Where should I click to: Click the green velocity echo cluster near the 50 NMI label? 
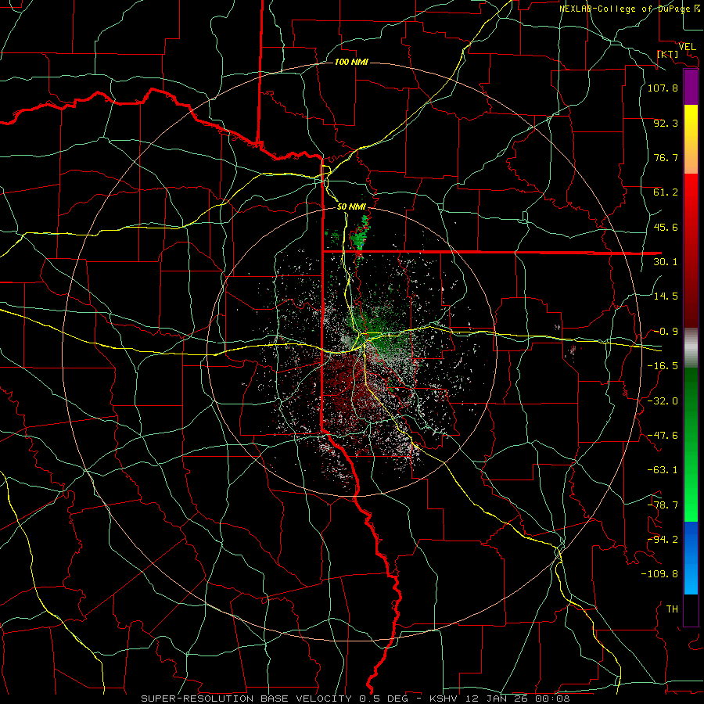(x=361, y=235)
